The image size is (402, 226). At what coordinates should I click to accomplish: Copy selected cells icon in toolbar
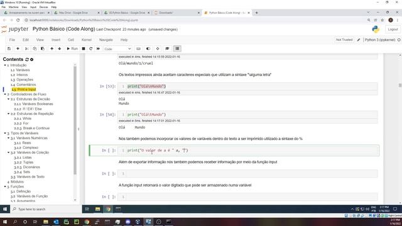coord(35,49)
